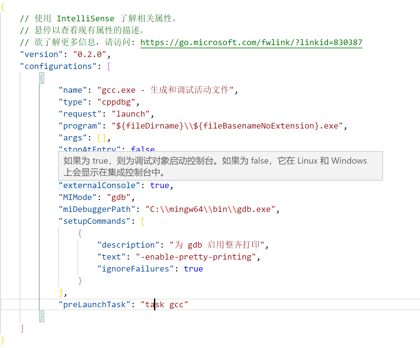This screenshot has height=348, width=420.
Task: Open the go.microsoft.com fwlink hyperlink
Action: [251, 42]
